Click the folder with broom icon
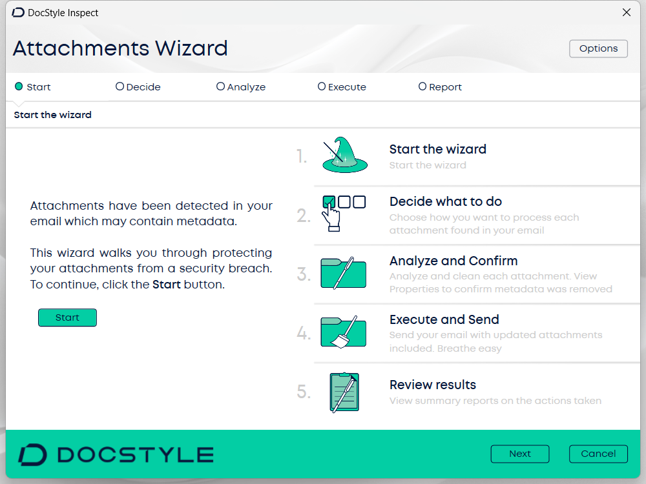 pyautogui.click(x=344, y=332)
